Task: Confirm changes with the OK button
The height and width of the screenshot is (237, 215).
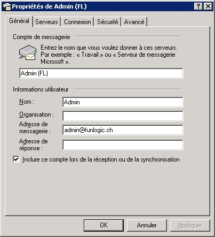Action: click(103, 225)
